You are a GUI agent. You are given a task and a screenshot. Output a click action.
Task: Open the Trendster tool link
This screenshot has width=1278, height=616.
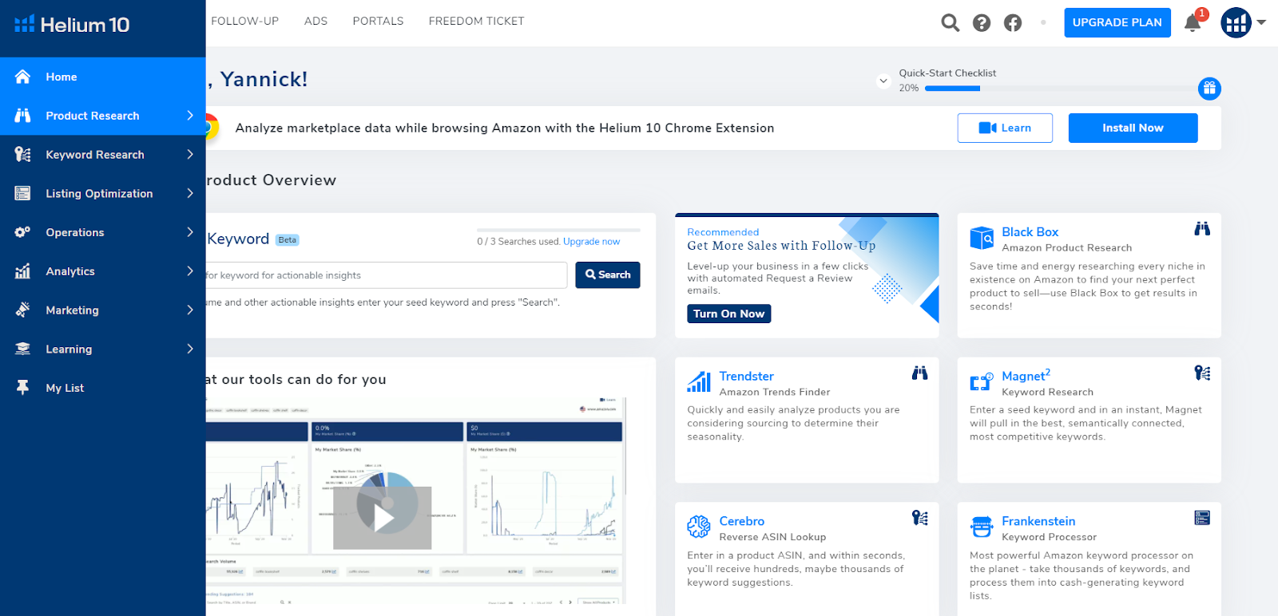click(x=746, y=377)
